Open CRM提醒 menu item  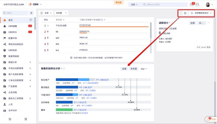point(17,26)
